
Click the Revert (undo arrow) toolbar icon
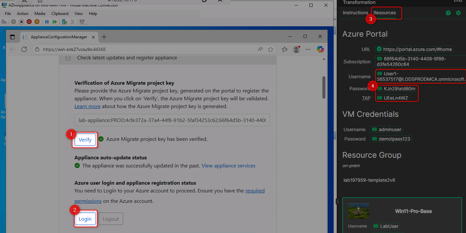[72, 22]
